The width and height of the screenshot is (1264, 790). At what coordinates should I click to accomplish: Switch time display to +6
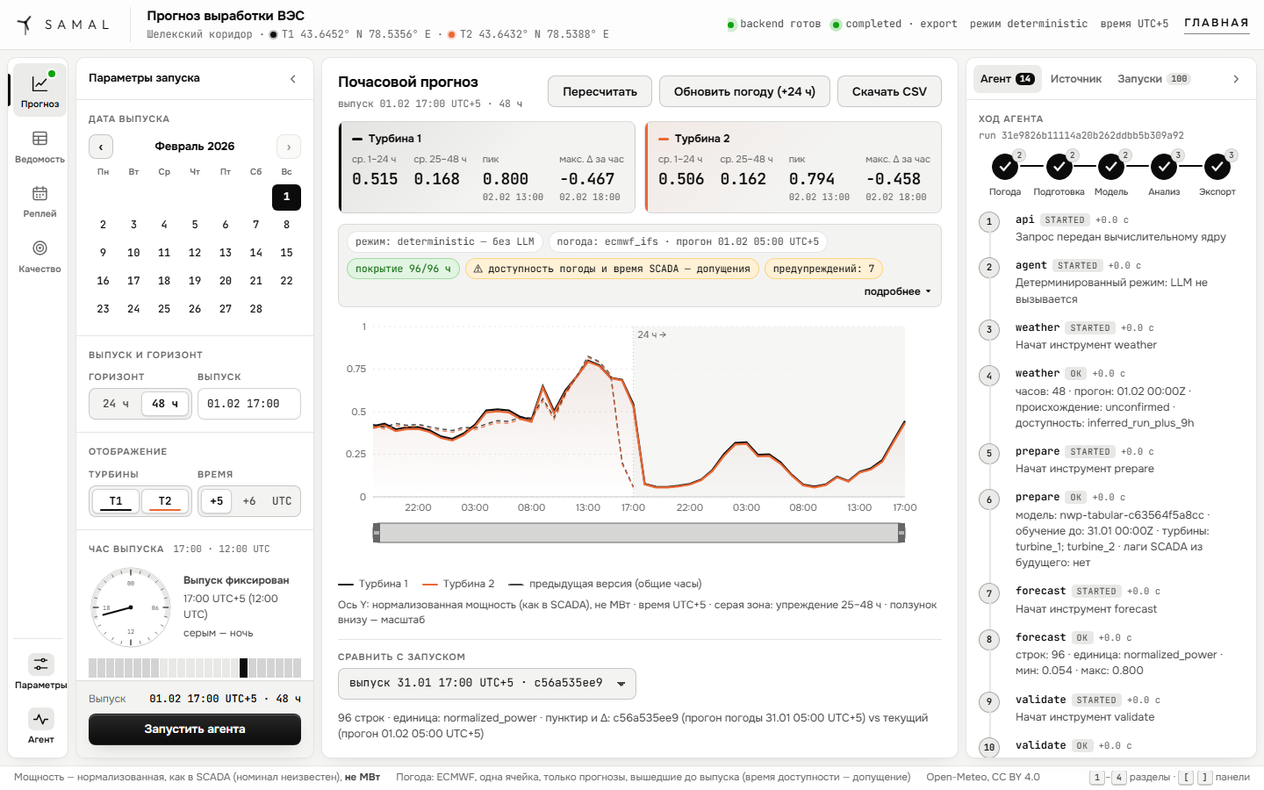pyautogui.click(x=249, y=501)
